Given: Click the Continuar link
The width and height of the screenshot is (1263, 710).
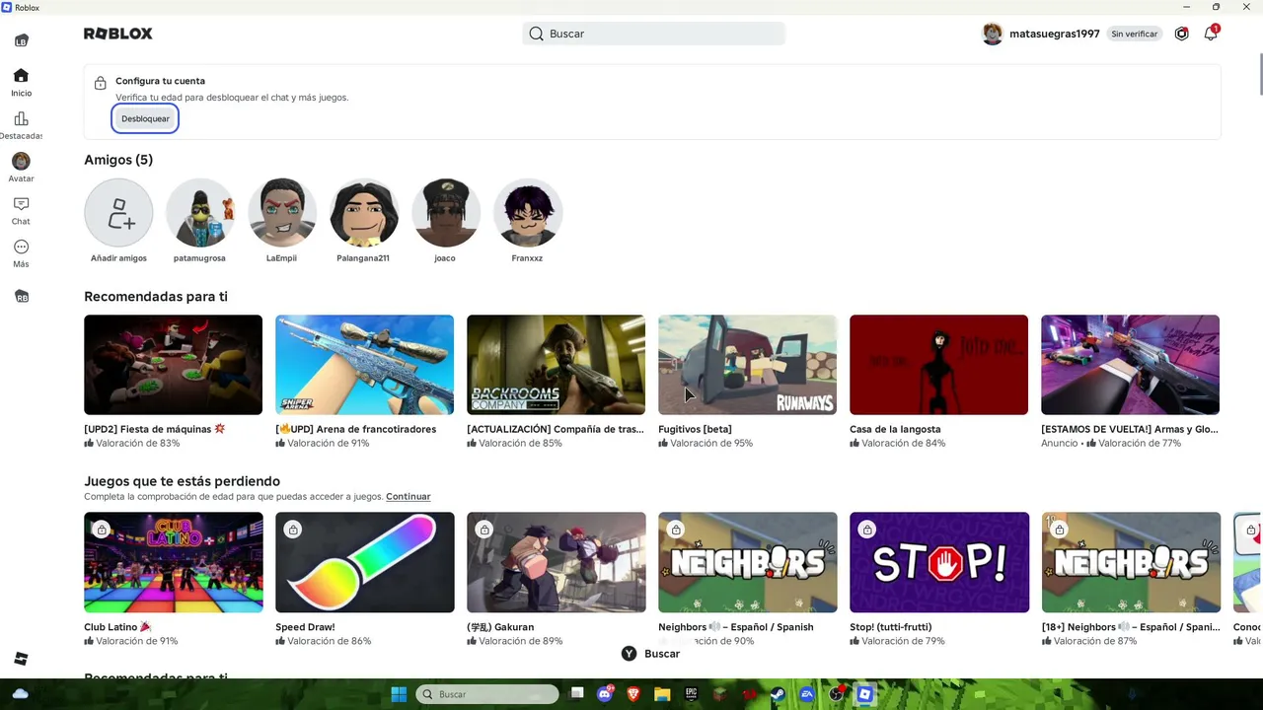Looking at the screenshot, I should [x=409, y=497].
